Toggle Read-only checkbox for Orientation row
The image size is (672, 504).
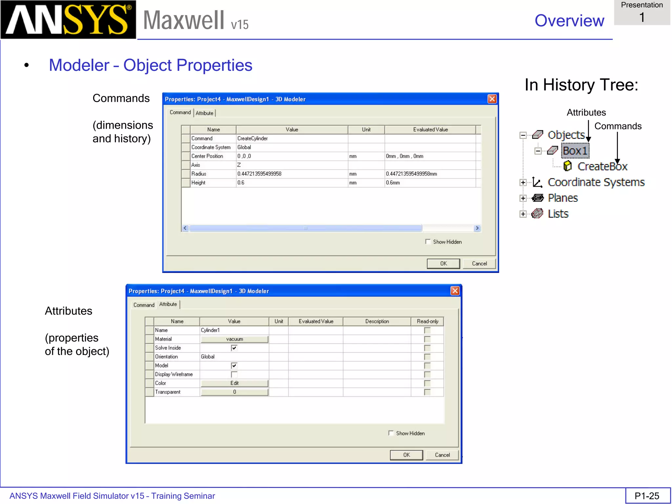coord(427,357)
